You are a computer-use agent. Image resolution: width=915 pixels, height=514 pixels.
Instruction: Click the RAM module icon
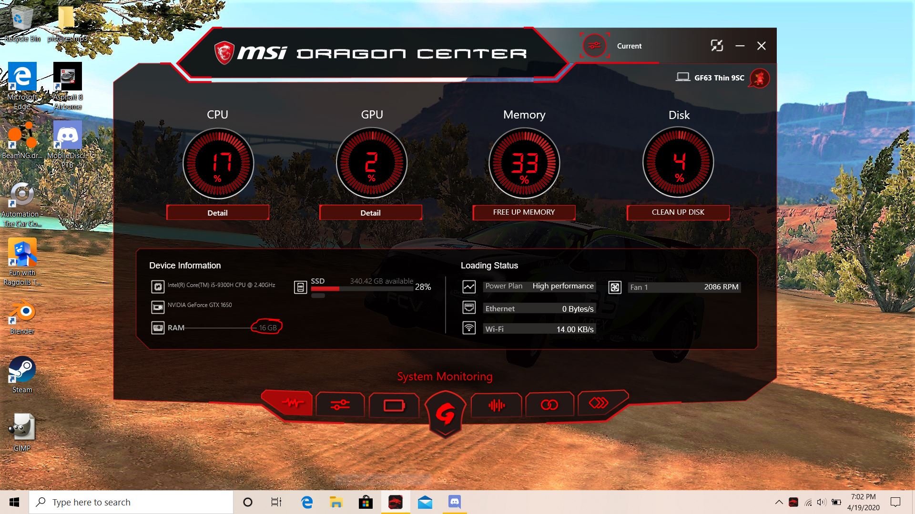[158, 328]
